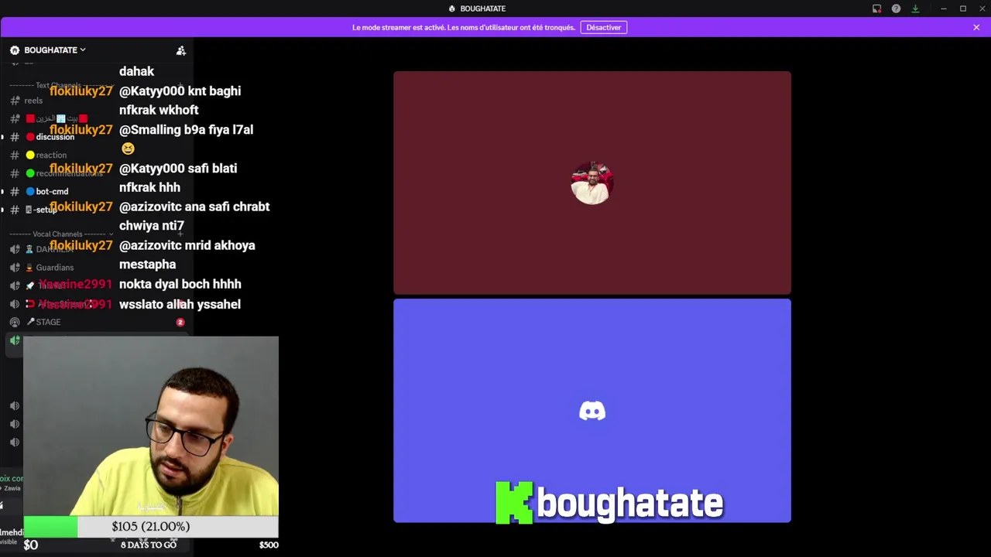Add a channel to Vocal Channels
Screen dimensions: 991x557
tap(181, 234)
